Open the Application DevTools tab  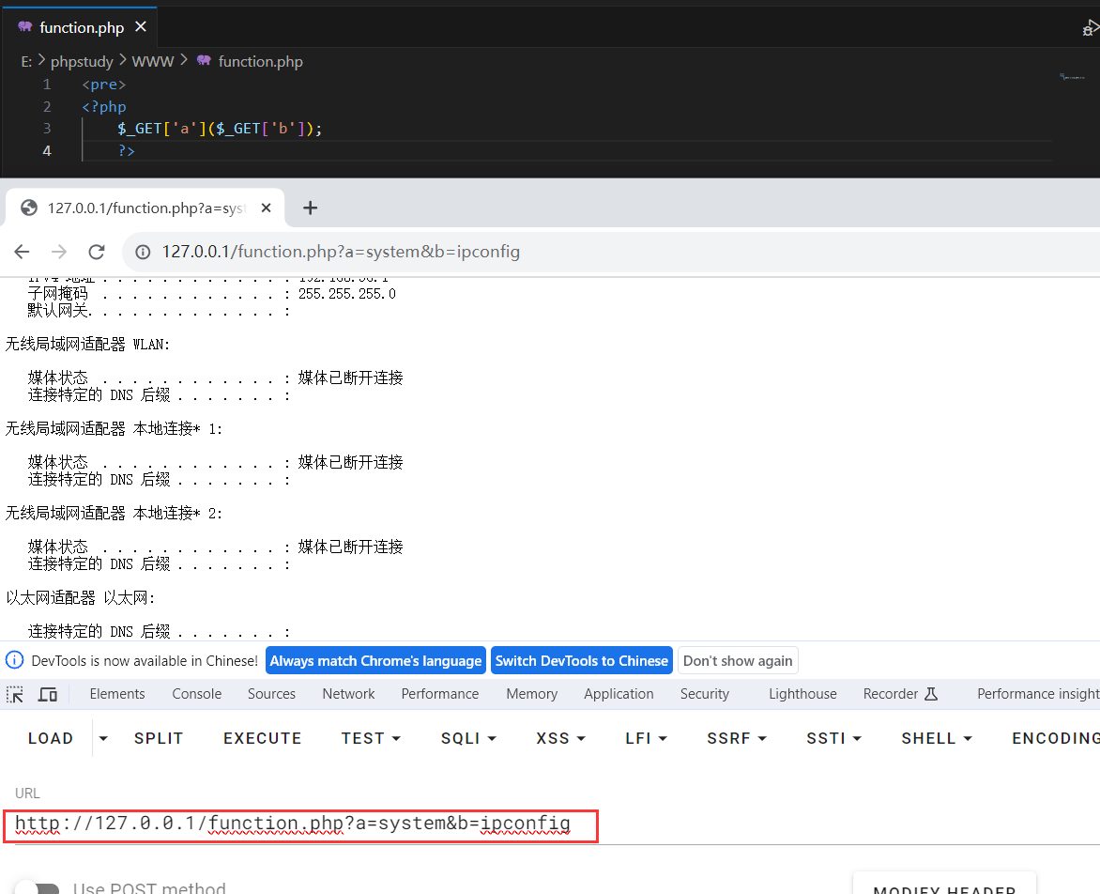[x=619, y=694]
